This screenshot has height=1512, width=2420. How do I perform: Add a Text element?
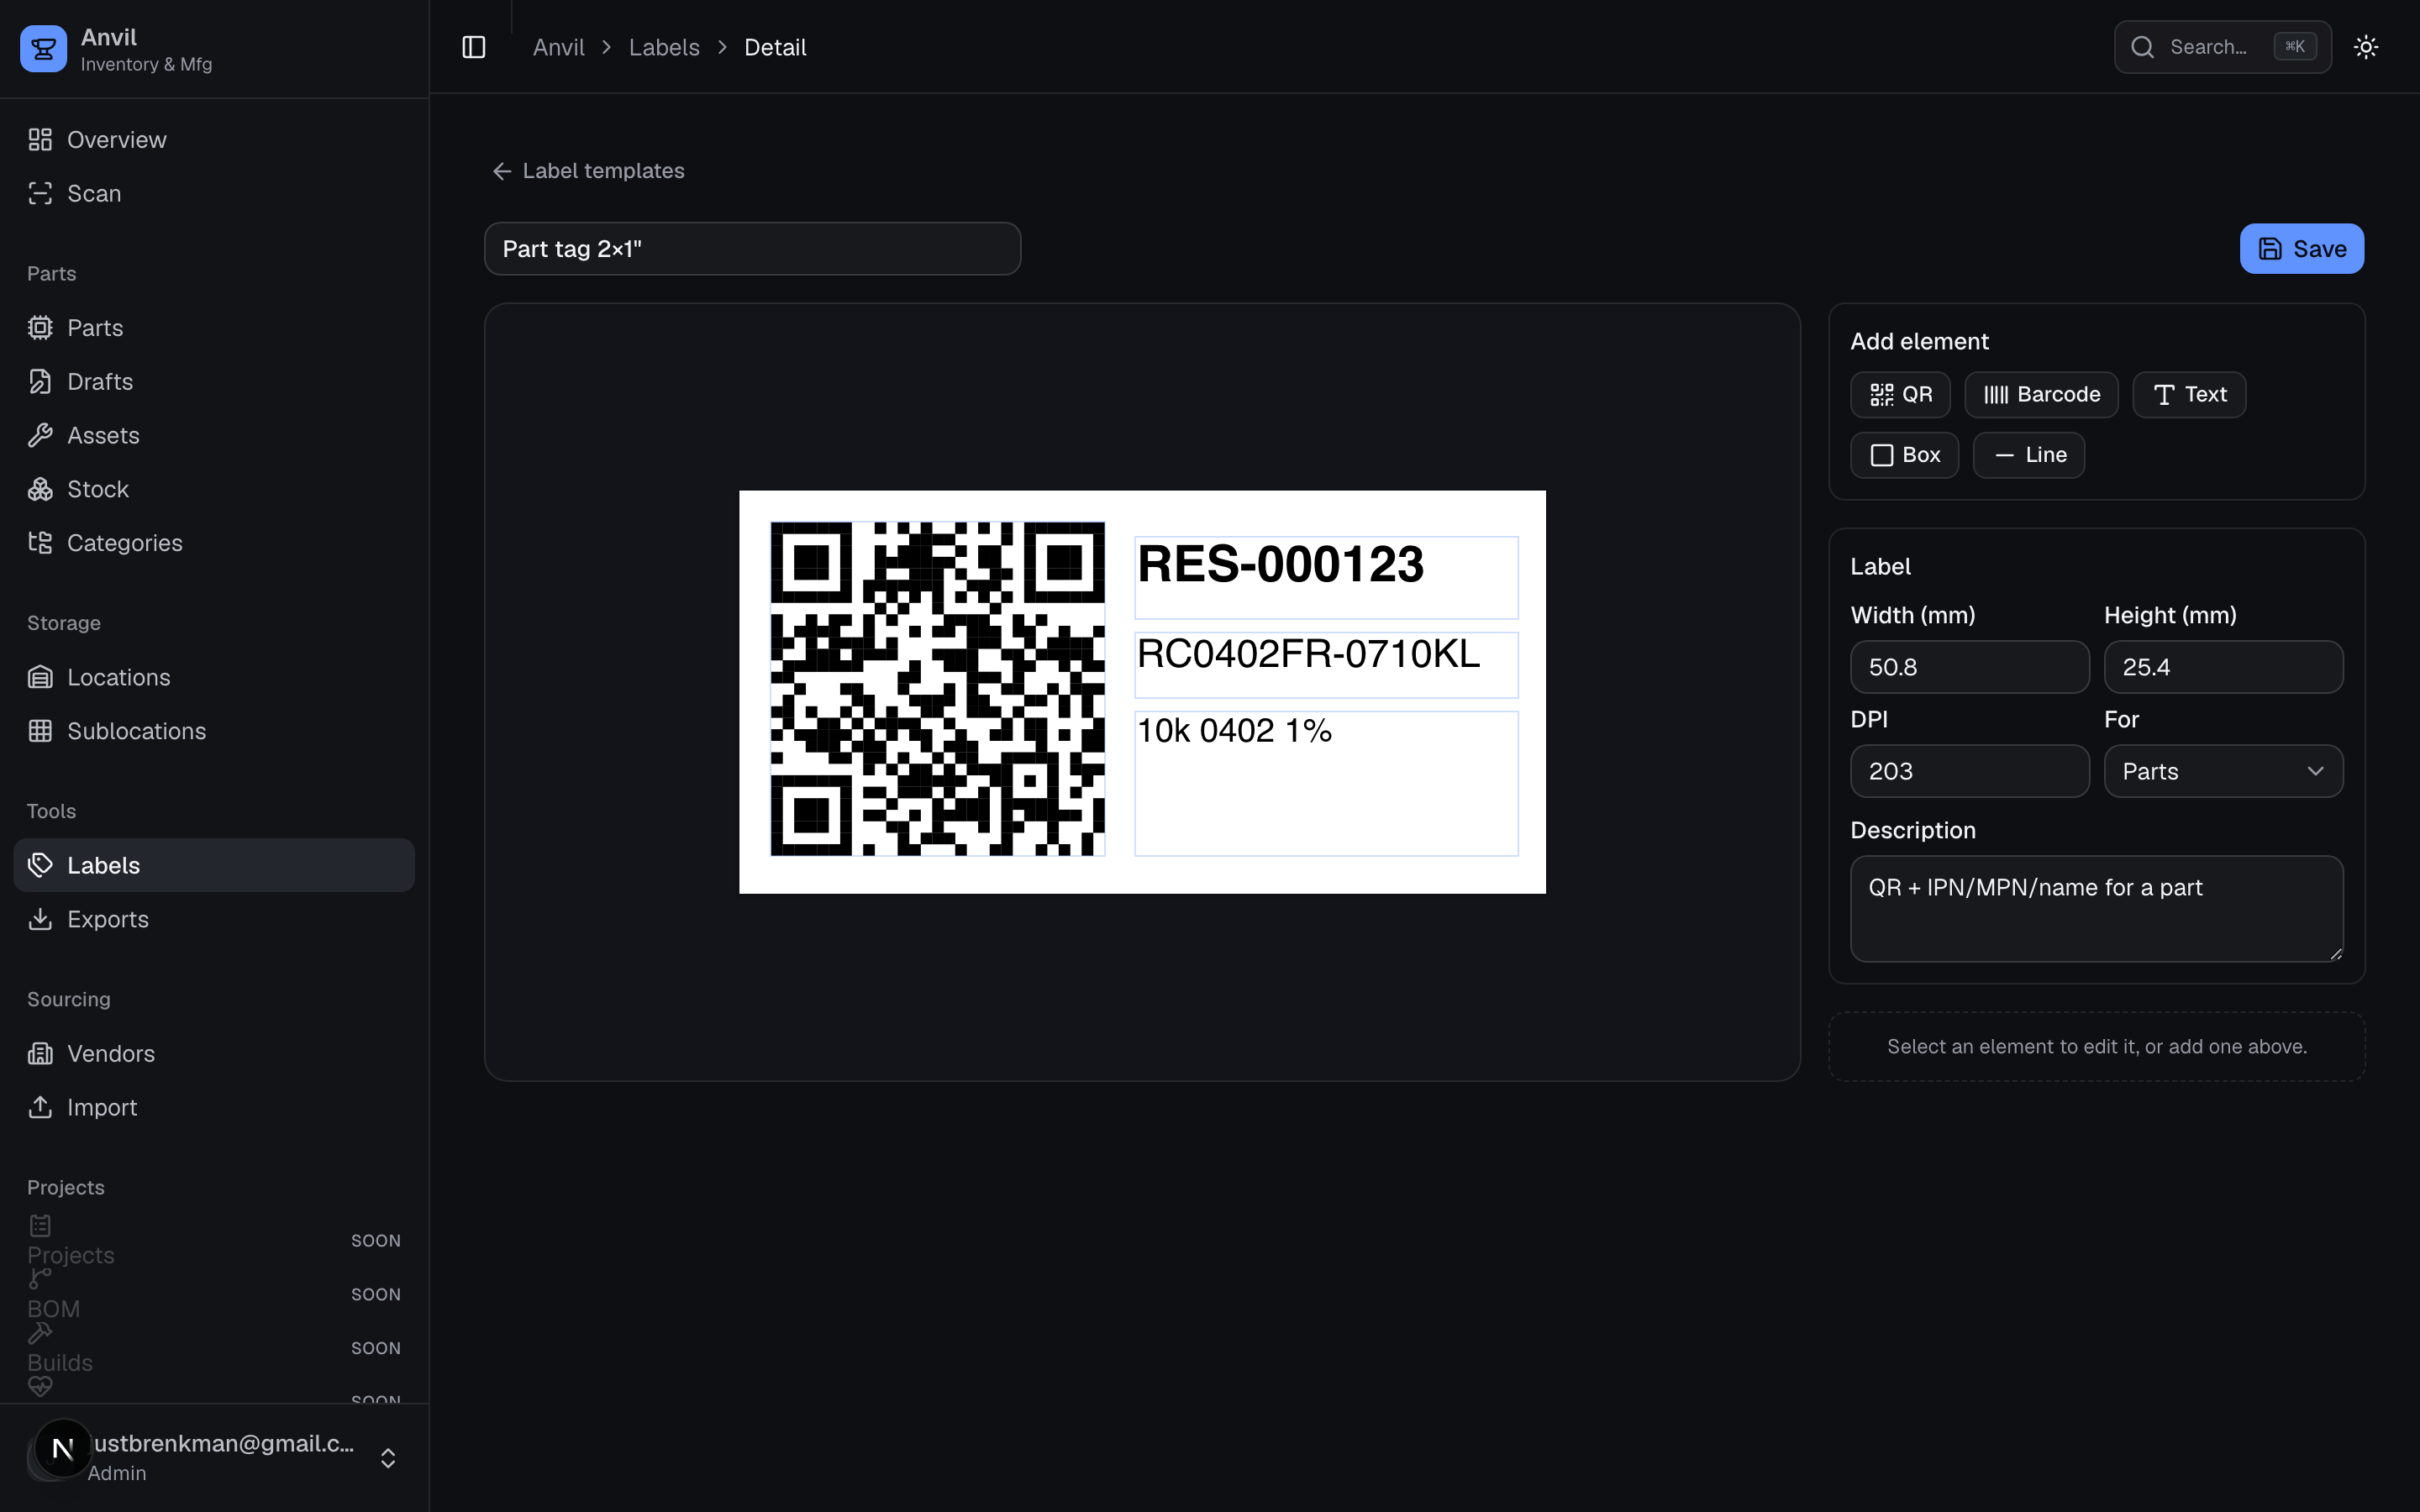(2189, 395)
